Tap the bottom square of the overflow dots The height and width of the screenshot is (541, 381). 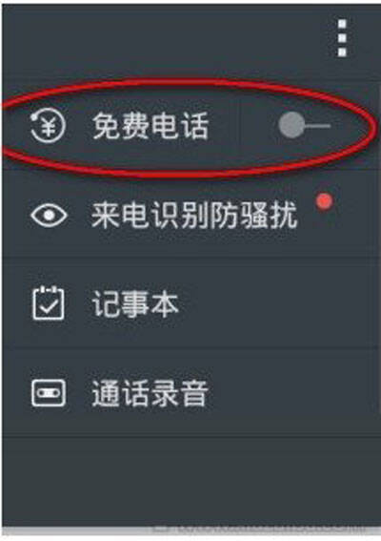342,52
